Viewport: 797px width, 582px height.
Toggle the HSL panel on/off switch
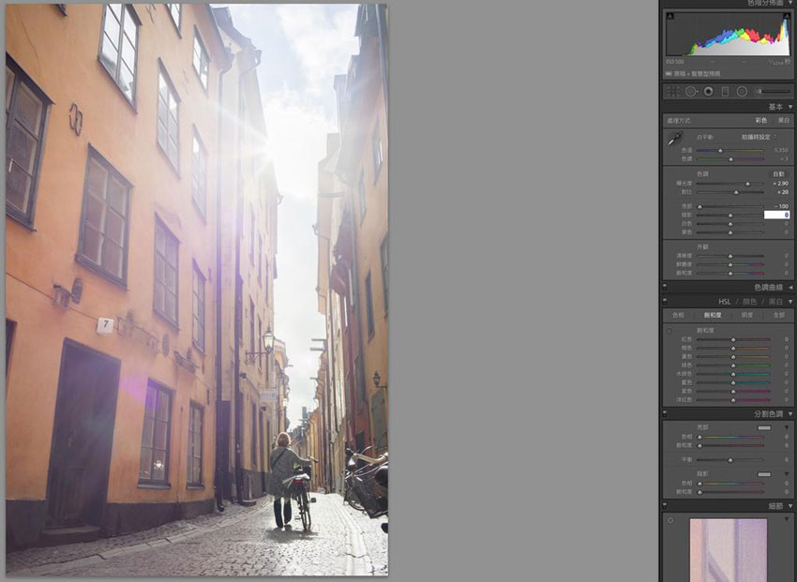(x=665, y=302)
